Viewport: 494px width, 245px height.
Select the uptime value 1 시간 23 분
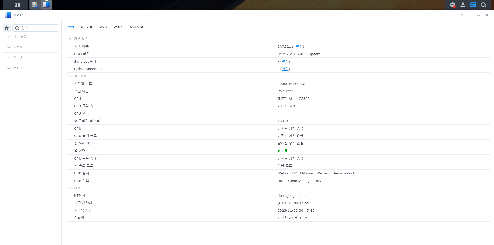(293, 218)
